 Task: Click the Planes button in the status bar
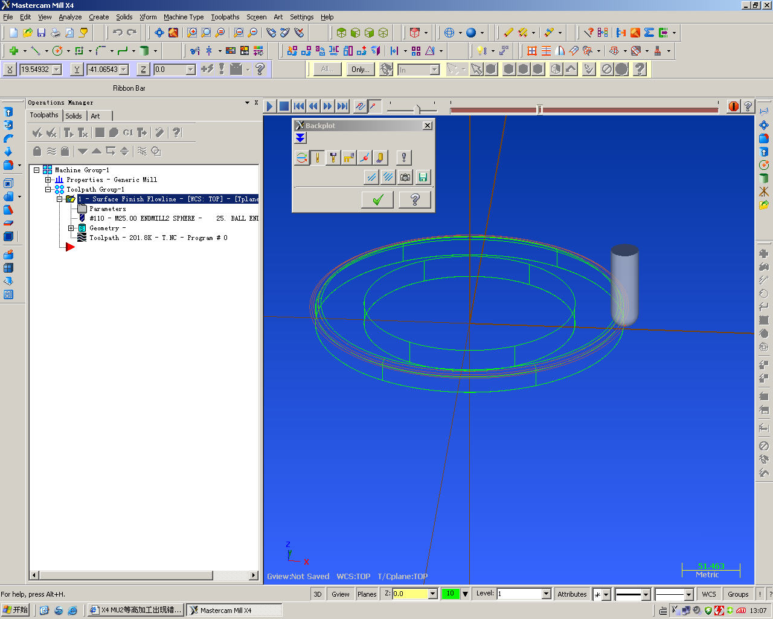tap(367, 594)
